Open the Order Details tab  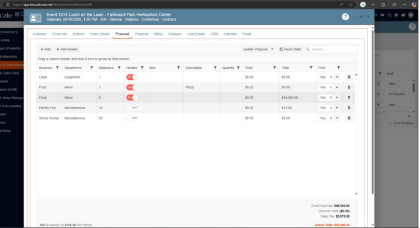pyautogui.click(x=100, y=34)
